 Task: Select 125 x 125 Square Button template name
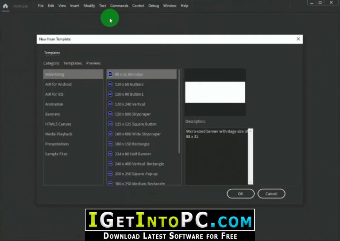click(x=135, y=124)
